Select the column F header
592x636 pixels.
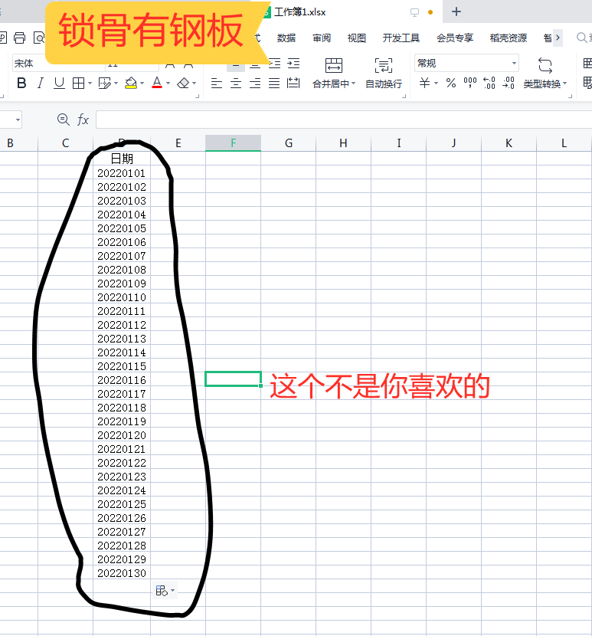coord(233,143)
